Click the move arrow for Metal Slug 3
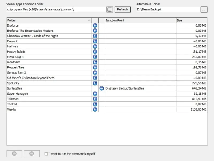The image size is (214, 161). (95, 57)
